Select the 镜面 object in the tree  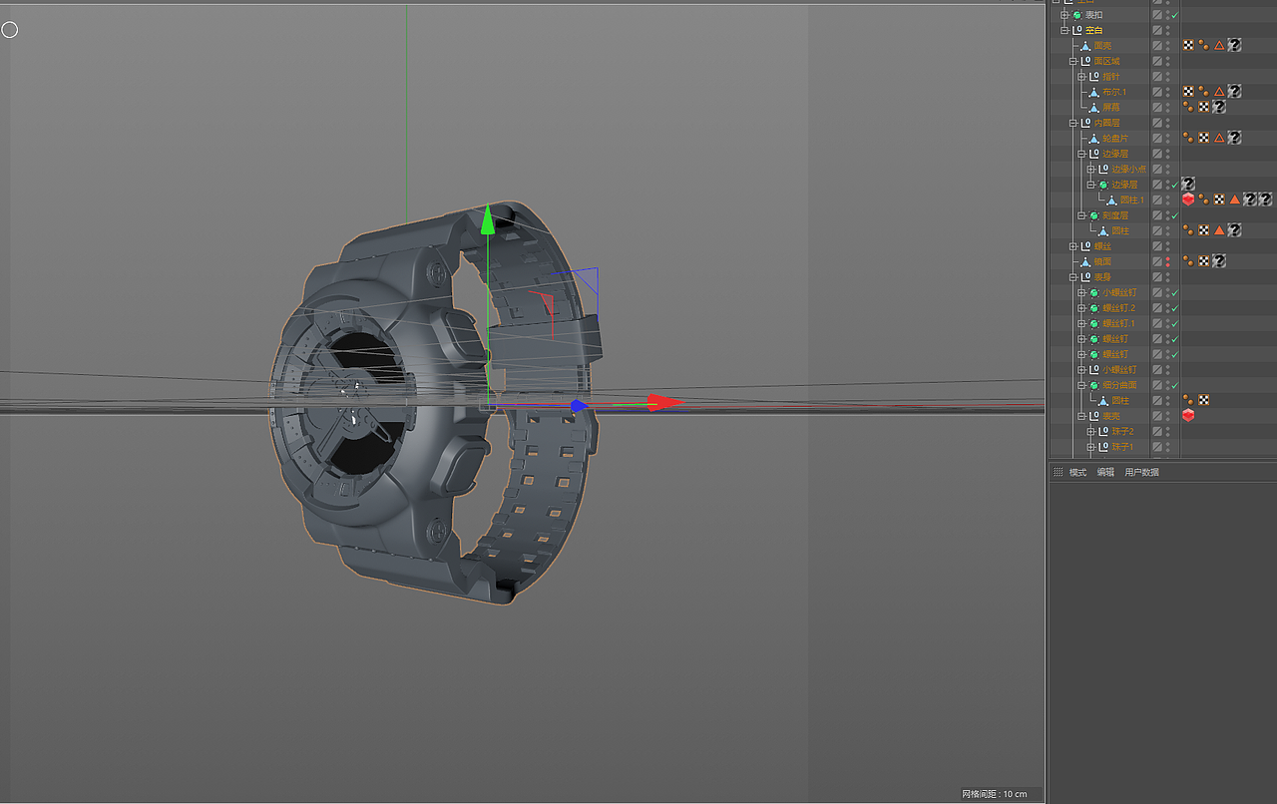coord(1102,261)
